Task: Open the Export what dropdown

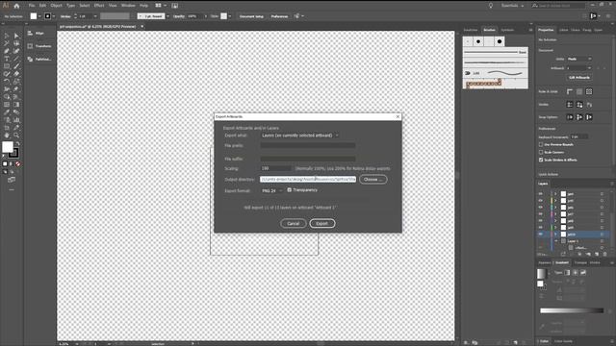Action: [x=300, y=136]
